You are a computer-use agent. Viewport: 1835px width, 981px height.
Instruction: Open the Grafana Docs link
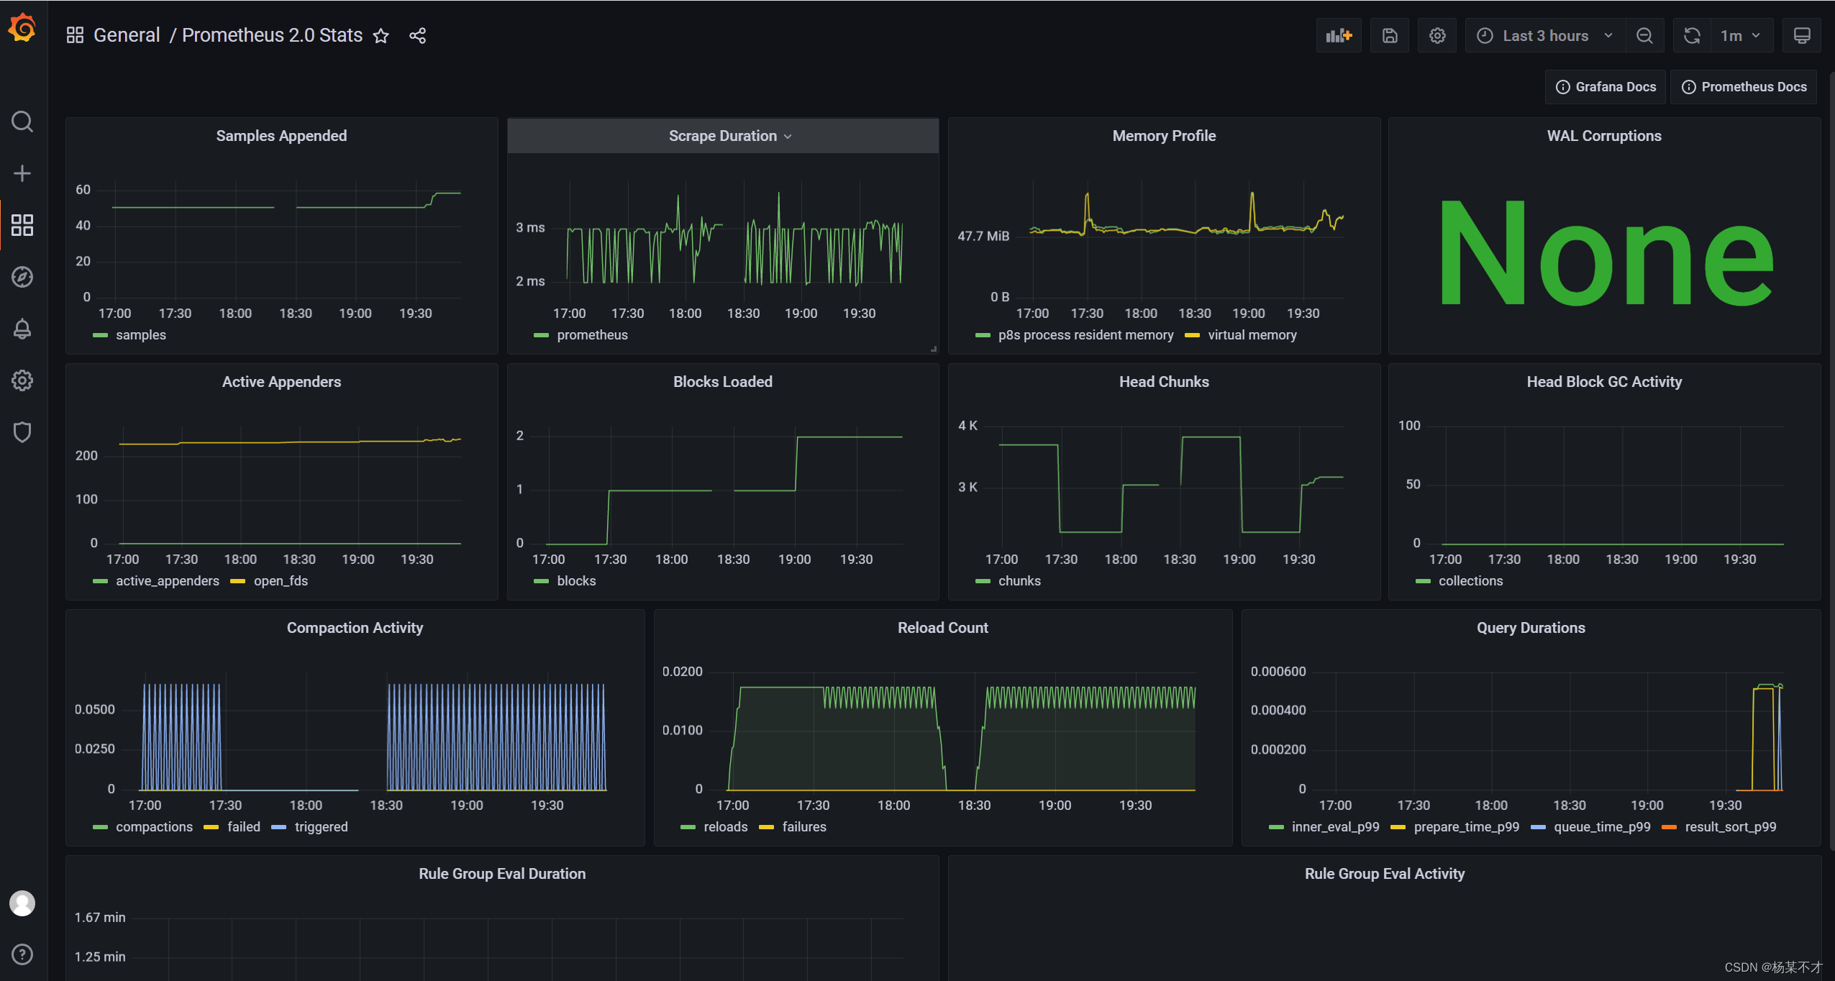[1606, 87]
